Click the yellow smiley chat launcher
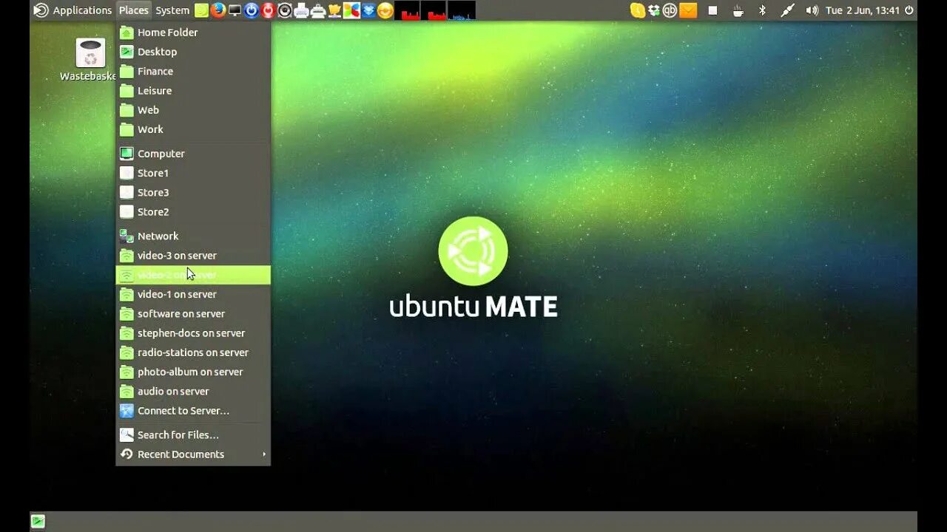 (x=385, y=10)
